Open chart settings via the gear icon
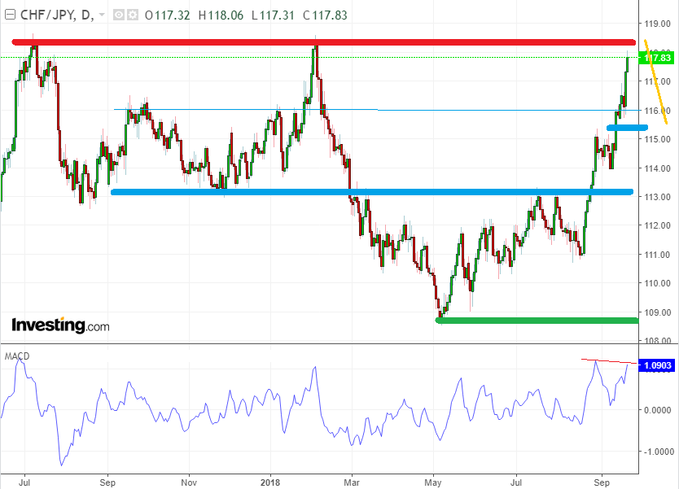This screenshot has height=489, width=679. pos(132,15)
